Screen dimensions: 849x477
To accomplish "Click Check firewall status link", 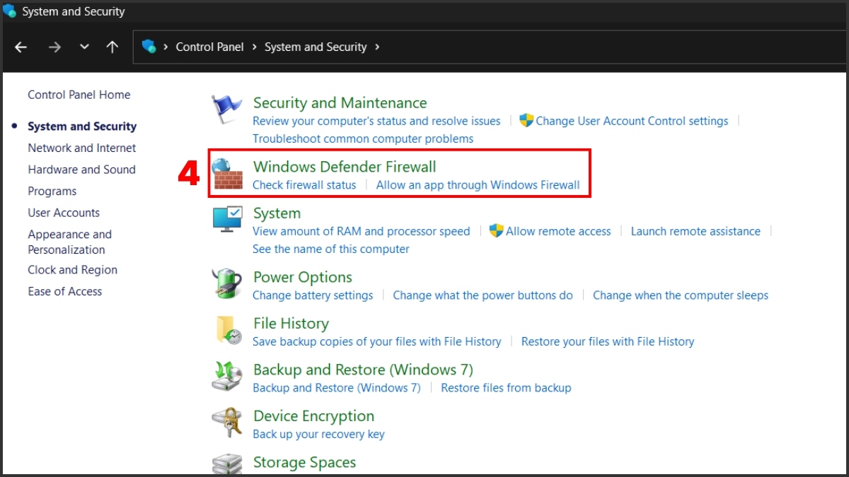I will point(304,185).
